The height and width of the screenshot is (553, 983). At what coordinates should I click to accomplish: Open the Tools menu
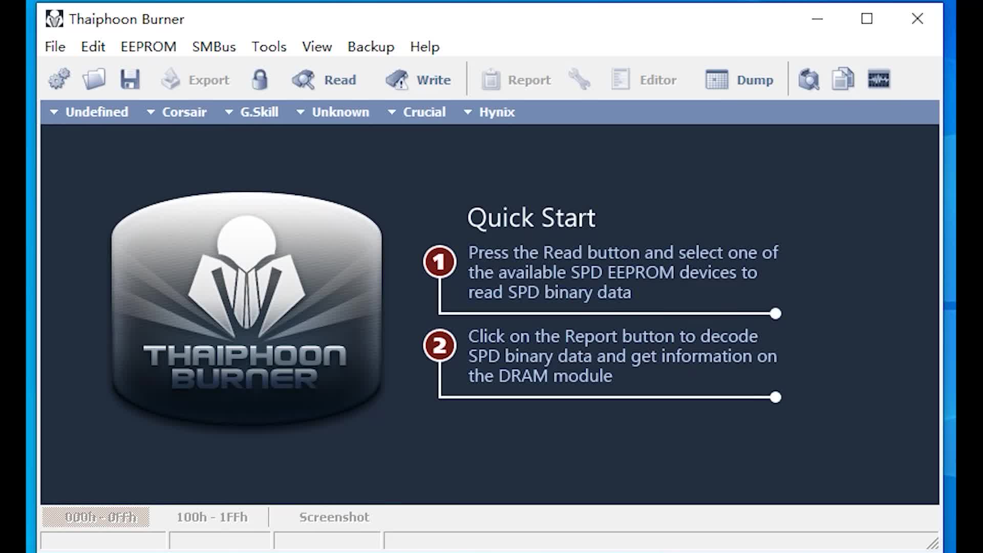269,47
